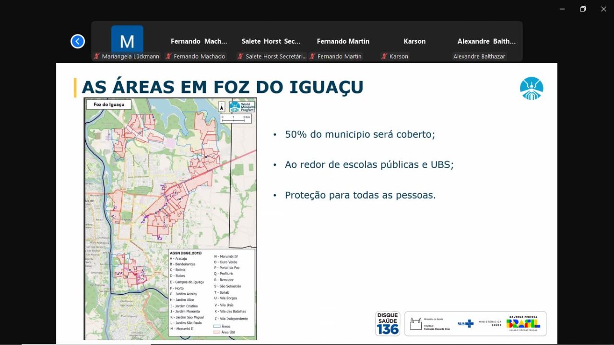Viewport: 614px width, 345px height.
Task: Click Mariangela Lückmann's muted microphone icon
Action: click(97, 57)
